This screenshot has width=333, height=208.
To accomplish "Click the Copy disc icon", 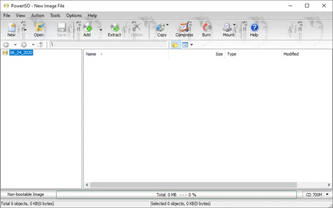I will [160, 28].
